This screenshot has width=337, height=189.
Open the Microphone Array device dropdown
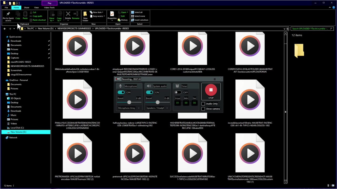pos(129,108)
